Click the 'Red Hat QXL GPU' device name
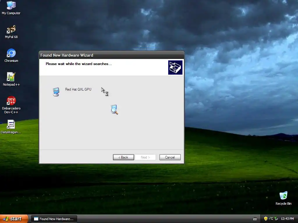This screenshot has height=223, width=298. click(x=78, y=89)
